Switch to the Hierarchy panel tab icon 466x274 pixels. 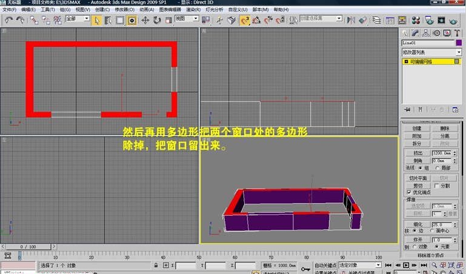(x=425, y=33)
